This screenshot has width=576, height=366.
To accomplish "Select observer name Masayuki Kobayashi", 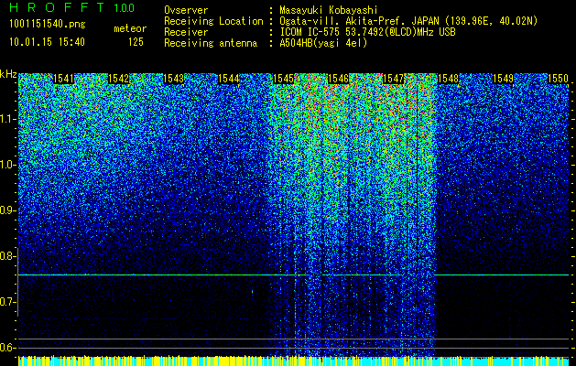I will 329,10.
